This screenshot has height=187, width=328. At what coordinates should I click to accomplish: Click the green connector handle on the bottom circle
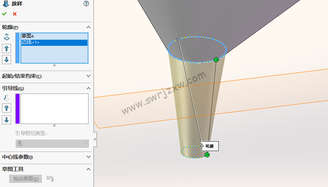207,155
